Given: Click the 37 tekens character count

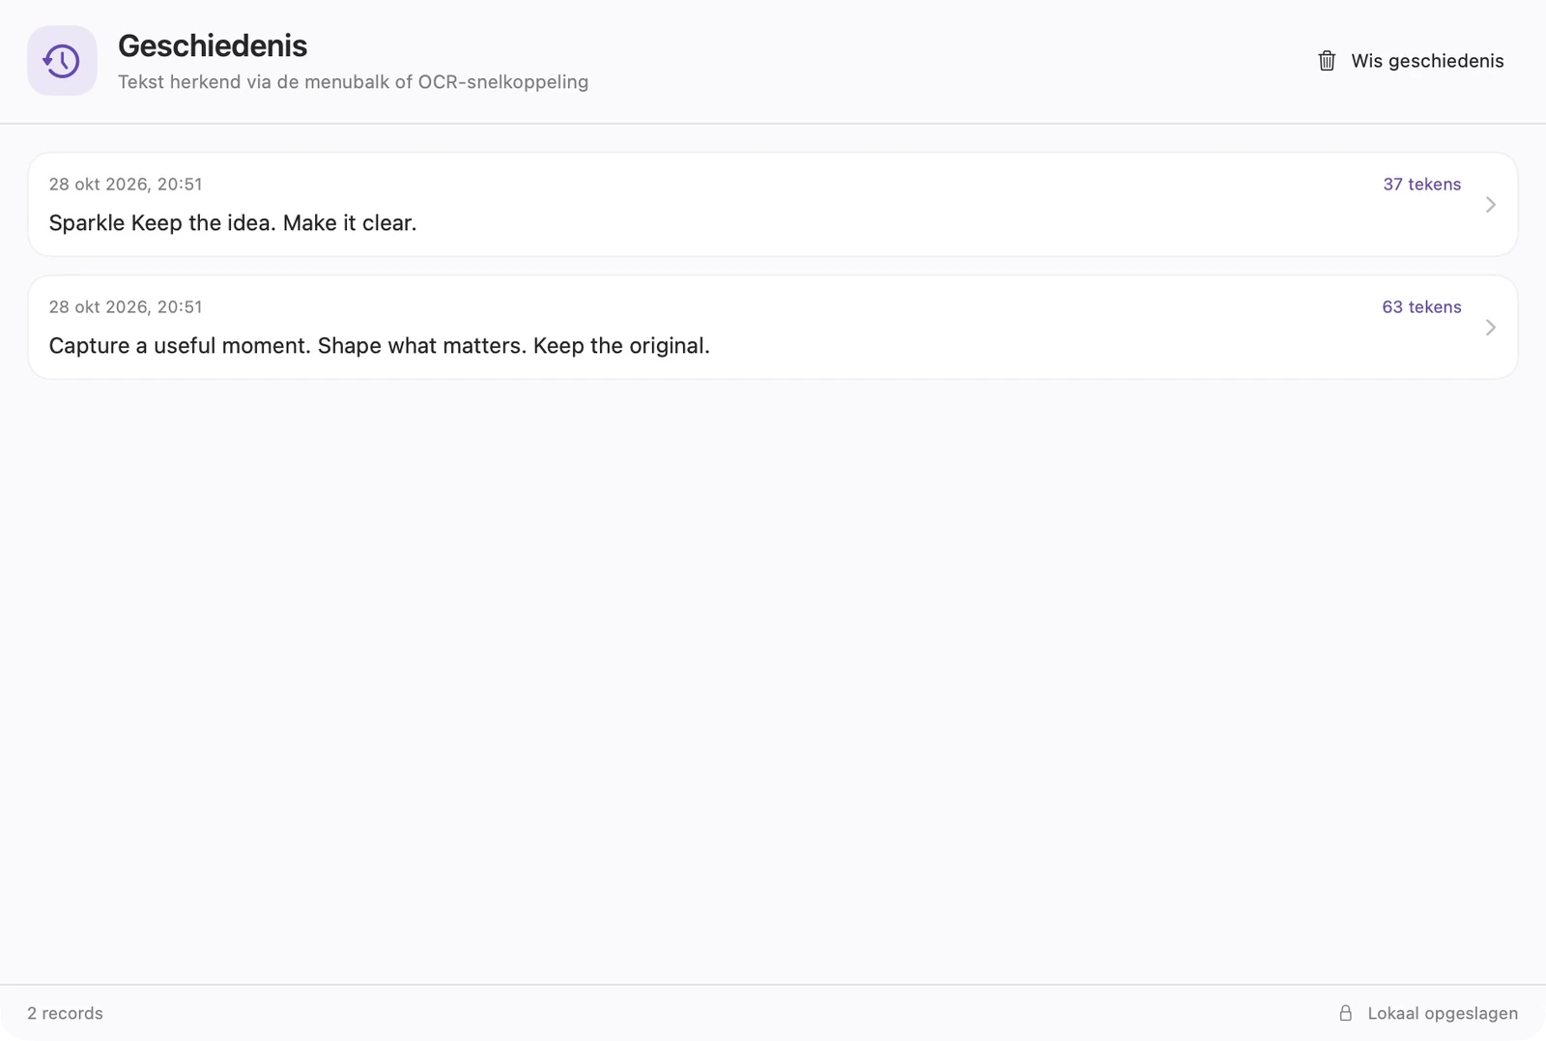Looking at the screenshot, I should 1421,184.
